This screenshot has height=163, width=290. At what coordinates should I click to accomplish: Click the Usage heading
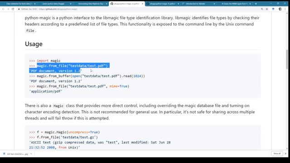(34, 44)
